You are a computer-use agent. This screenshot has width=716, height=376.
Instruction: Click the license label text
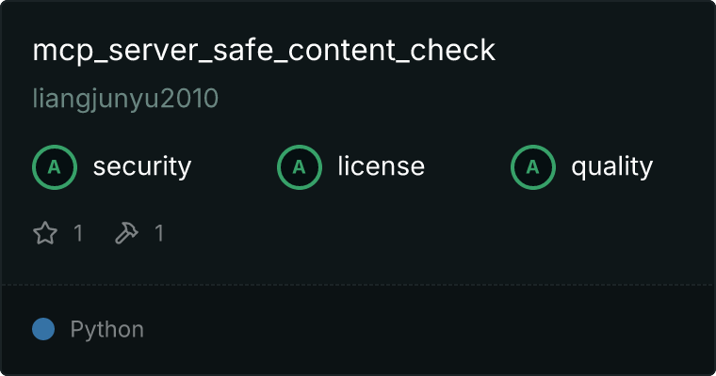(382, 166)
